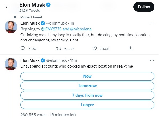Vote "7 days from now" in poll
Image resolution: width=159 pixels, height=118 pixels.
[x=87, y=95]
